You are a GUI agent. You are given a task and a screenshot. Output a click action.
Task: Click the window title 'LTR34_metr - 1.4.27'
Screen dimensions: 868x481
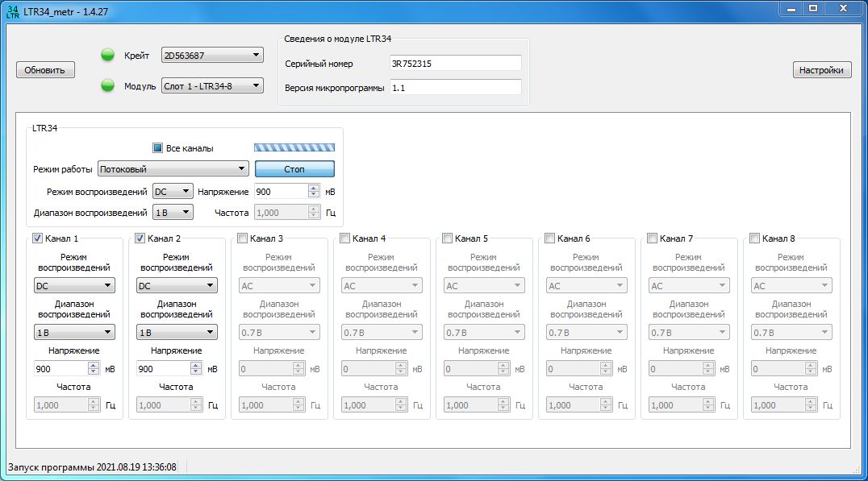pos(66,11)
